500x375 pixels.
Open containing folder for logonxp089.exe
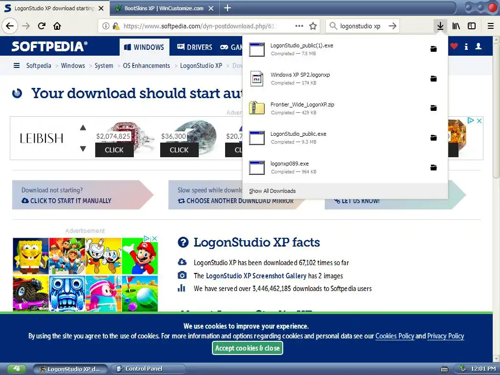tap(434, 167)
